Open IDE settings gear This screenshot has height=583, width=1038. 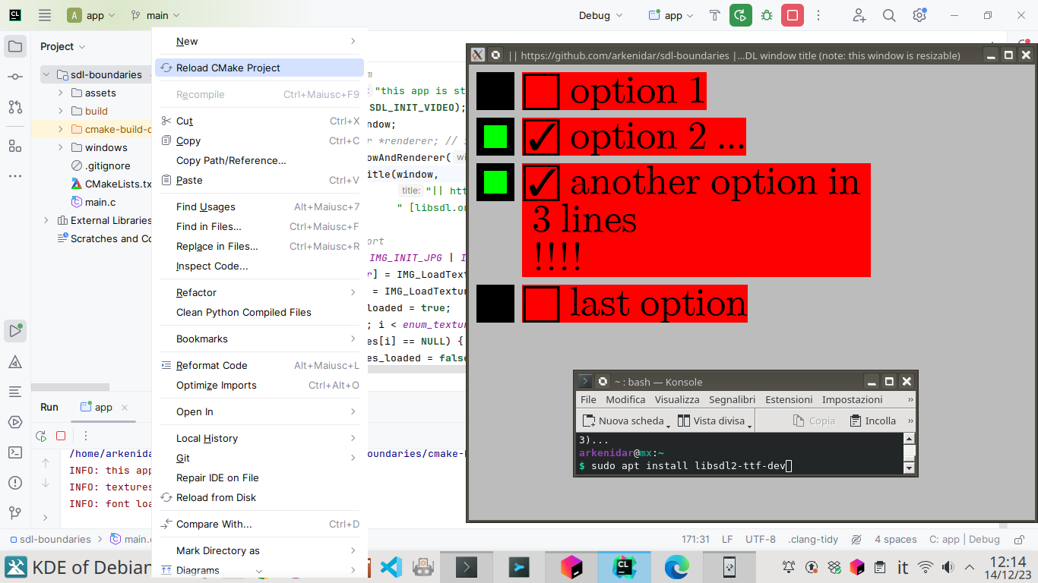(x=919, y=15)
